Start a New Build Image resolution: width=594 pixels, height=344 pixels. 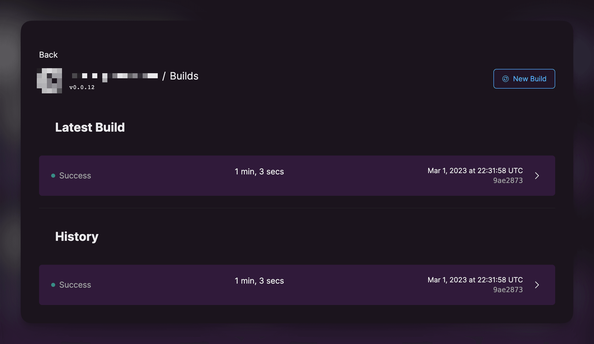pyautogui.click(x=524, y=79)
